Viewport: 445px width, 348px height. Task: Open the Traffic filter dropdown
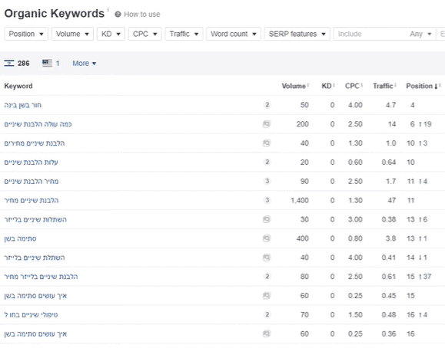(184, 34)
